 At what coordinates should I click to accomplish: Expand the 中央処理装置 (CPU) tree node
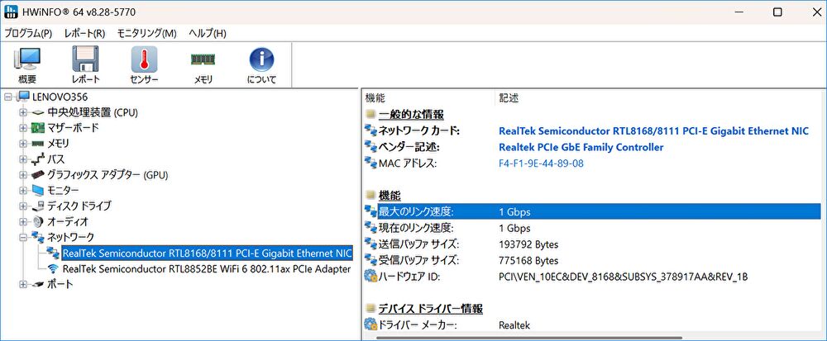24,112
